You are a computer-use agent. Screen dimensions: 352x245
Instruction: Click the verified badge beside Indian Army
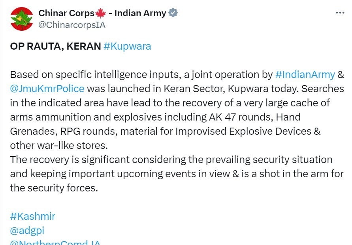click(x=173, y=13)
